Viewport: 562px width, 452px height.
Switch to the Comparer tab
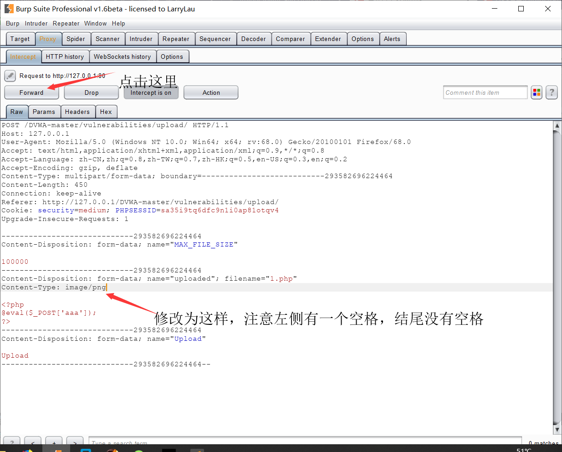[291, 39]
